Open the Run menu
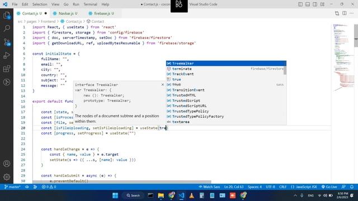The width and height of the screenshot is (358, 201). point(76,4)
